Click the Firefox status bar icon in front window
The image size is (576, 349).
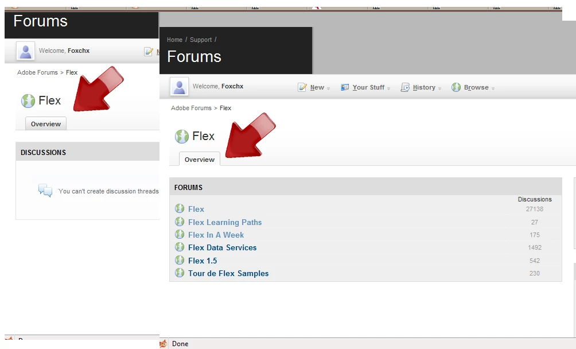[163, 344]
